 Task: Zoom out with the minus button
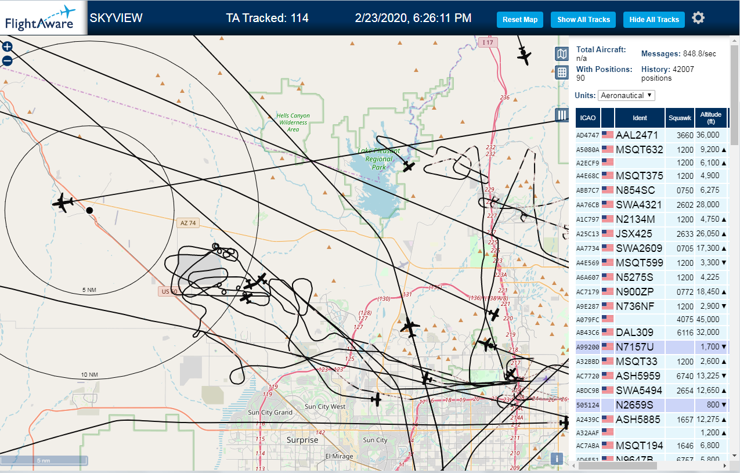point(7,60)
